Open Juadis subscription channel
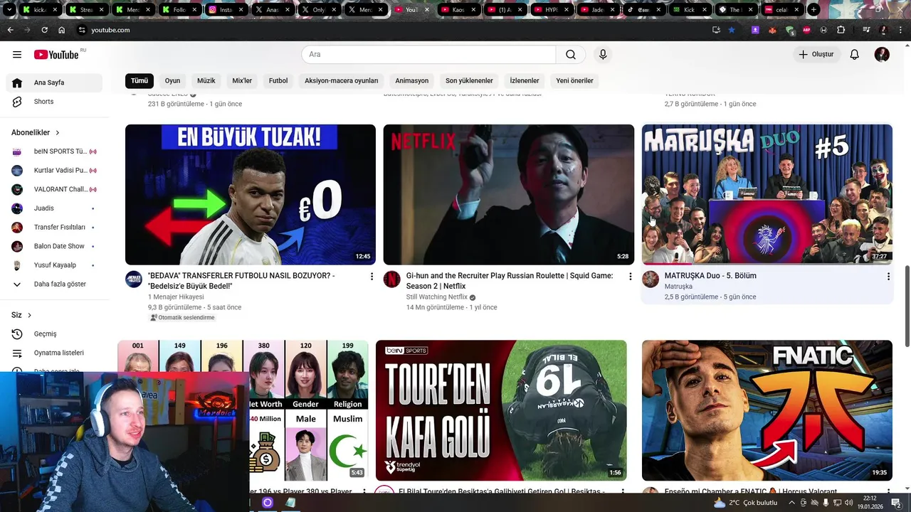 click(x=54, y=208)
